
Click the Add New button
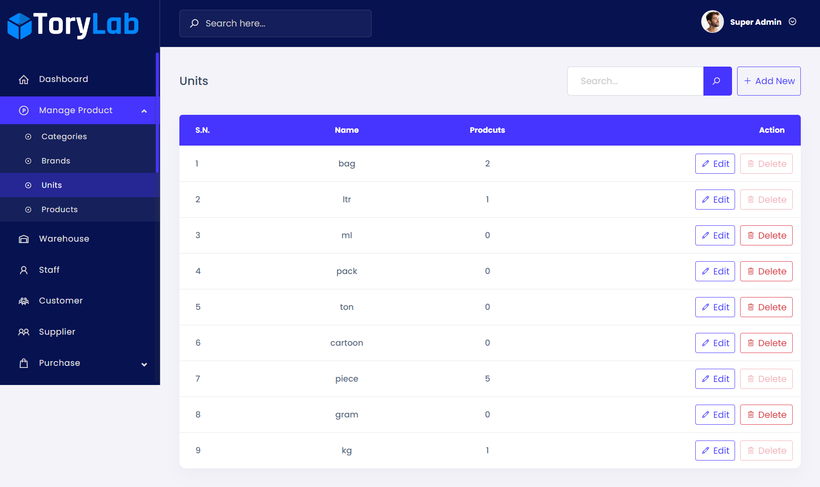pos(768,81)
